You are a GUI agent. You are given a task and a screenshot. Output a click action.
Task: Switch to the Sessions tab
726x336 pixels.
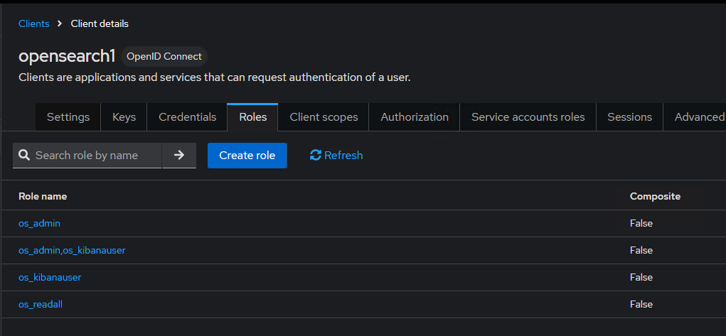click(629, 117)
